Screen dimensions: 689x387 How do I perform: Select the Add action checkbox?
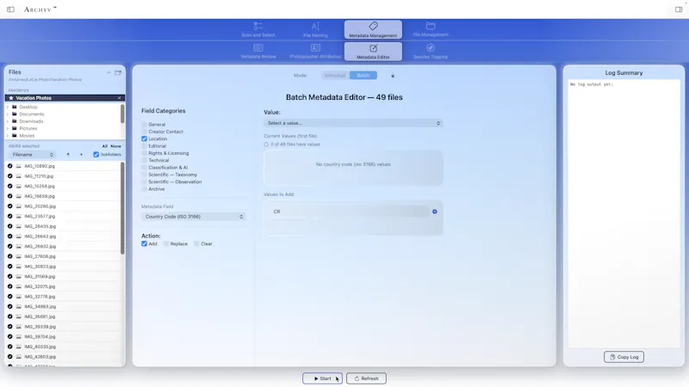(x=144, y=243)
